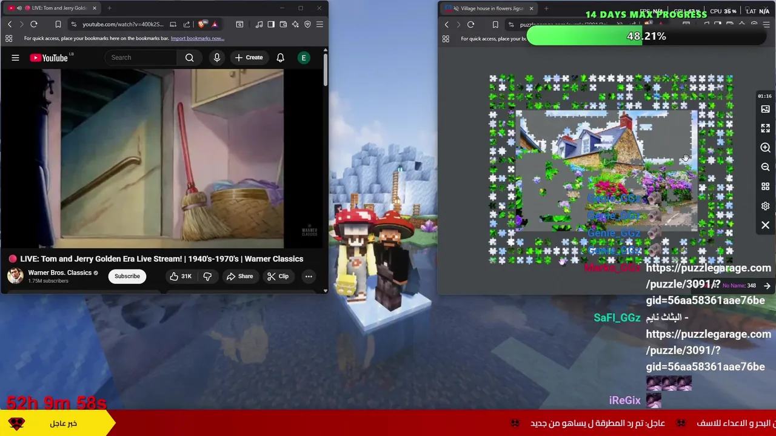Open Leo AI sparkle icon
This screenshot has width=776, height=436.
[295, 24]
